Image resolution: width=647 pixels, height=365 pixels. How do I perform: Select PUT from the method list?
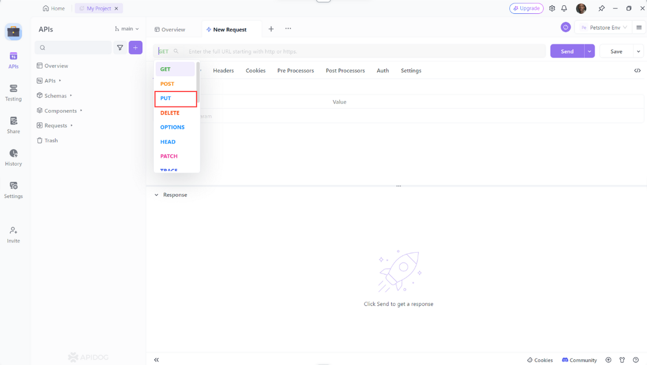(x=175, y=98)
